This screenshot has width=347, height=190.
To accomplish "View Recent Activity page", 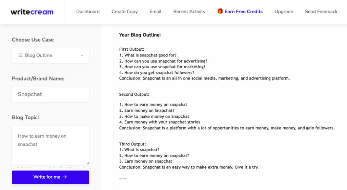I will tap(189, 11).
